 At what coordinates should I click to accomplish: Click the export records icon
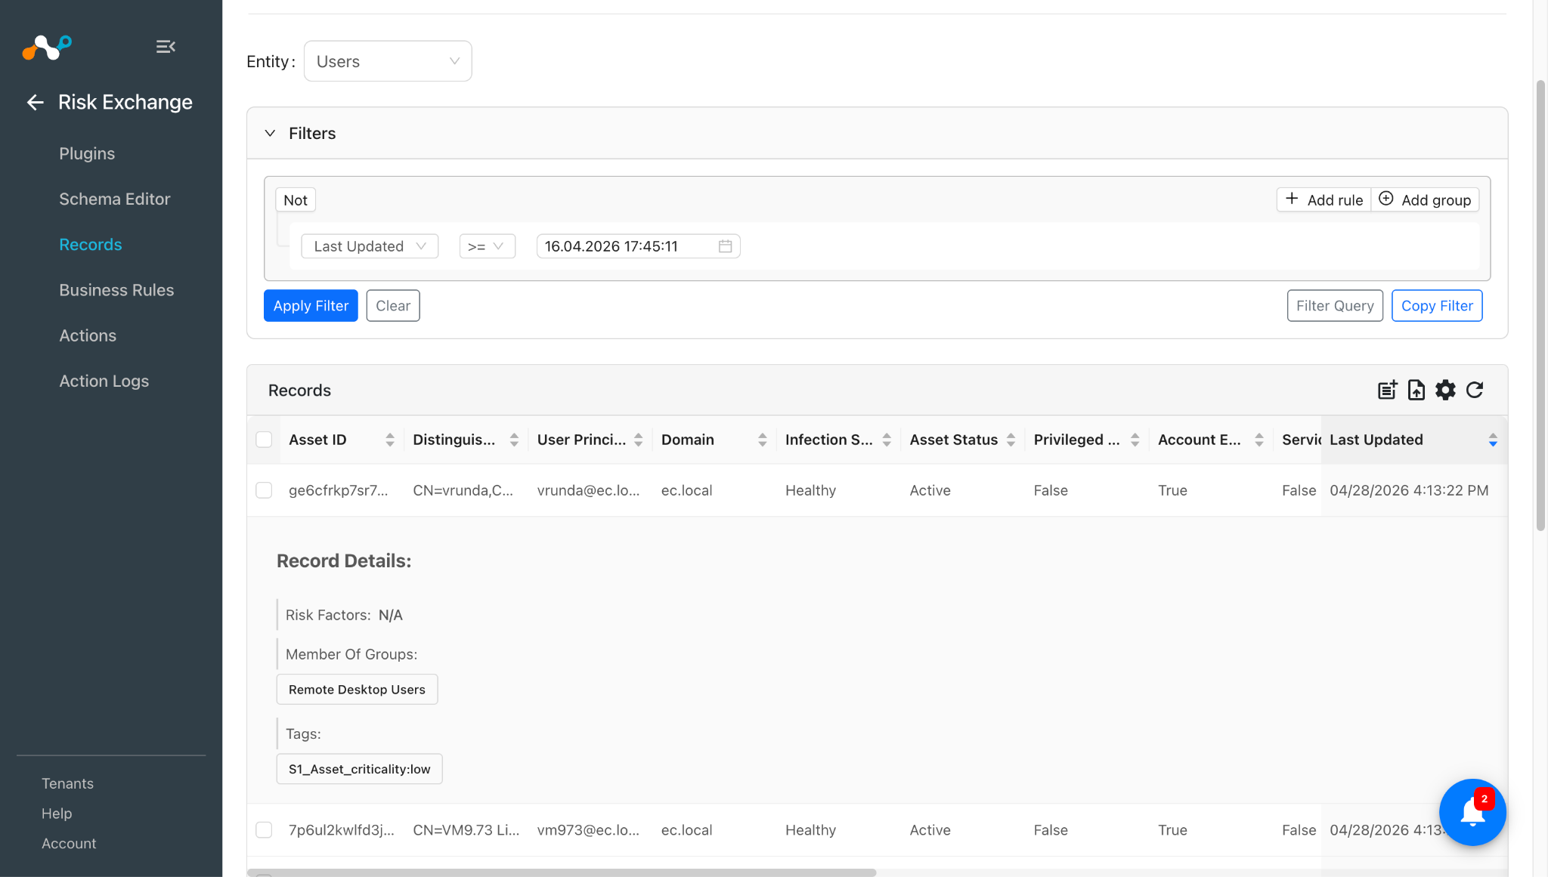(x=1416, y=390)
